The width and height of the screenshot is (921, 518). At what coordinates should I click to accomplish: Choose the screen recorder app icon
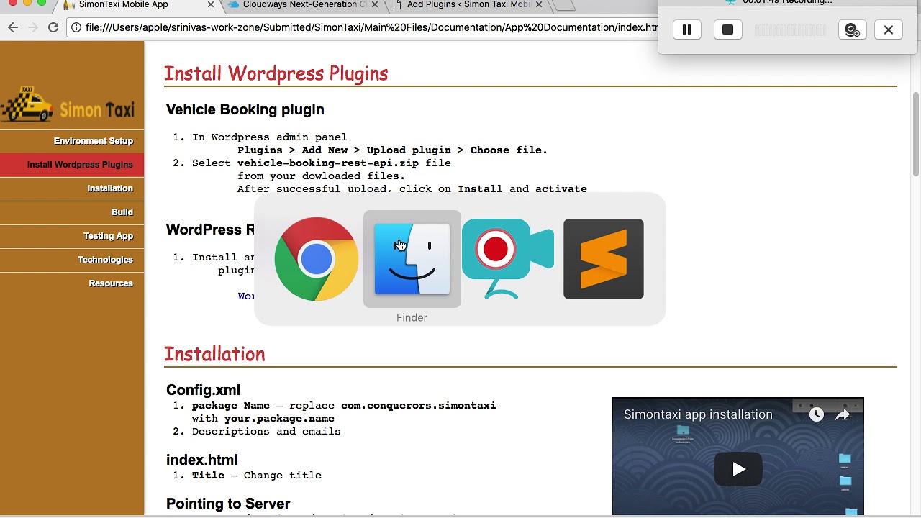click(508, 259)
